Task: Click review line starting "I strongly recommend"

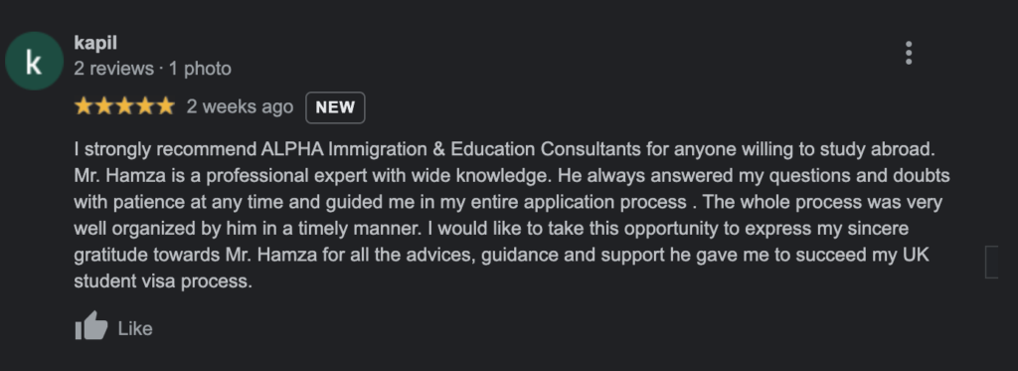Action: (504, 149)
